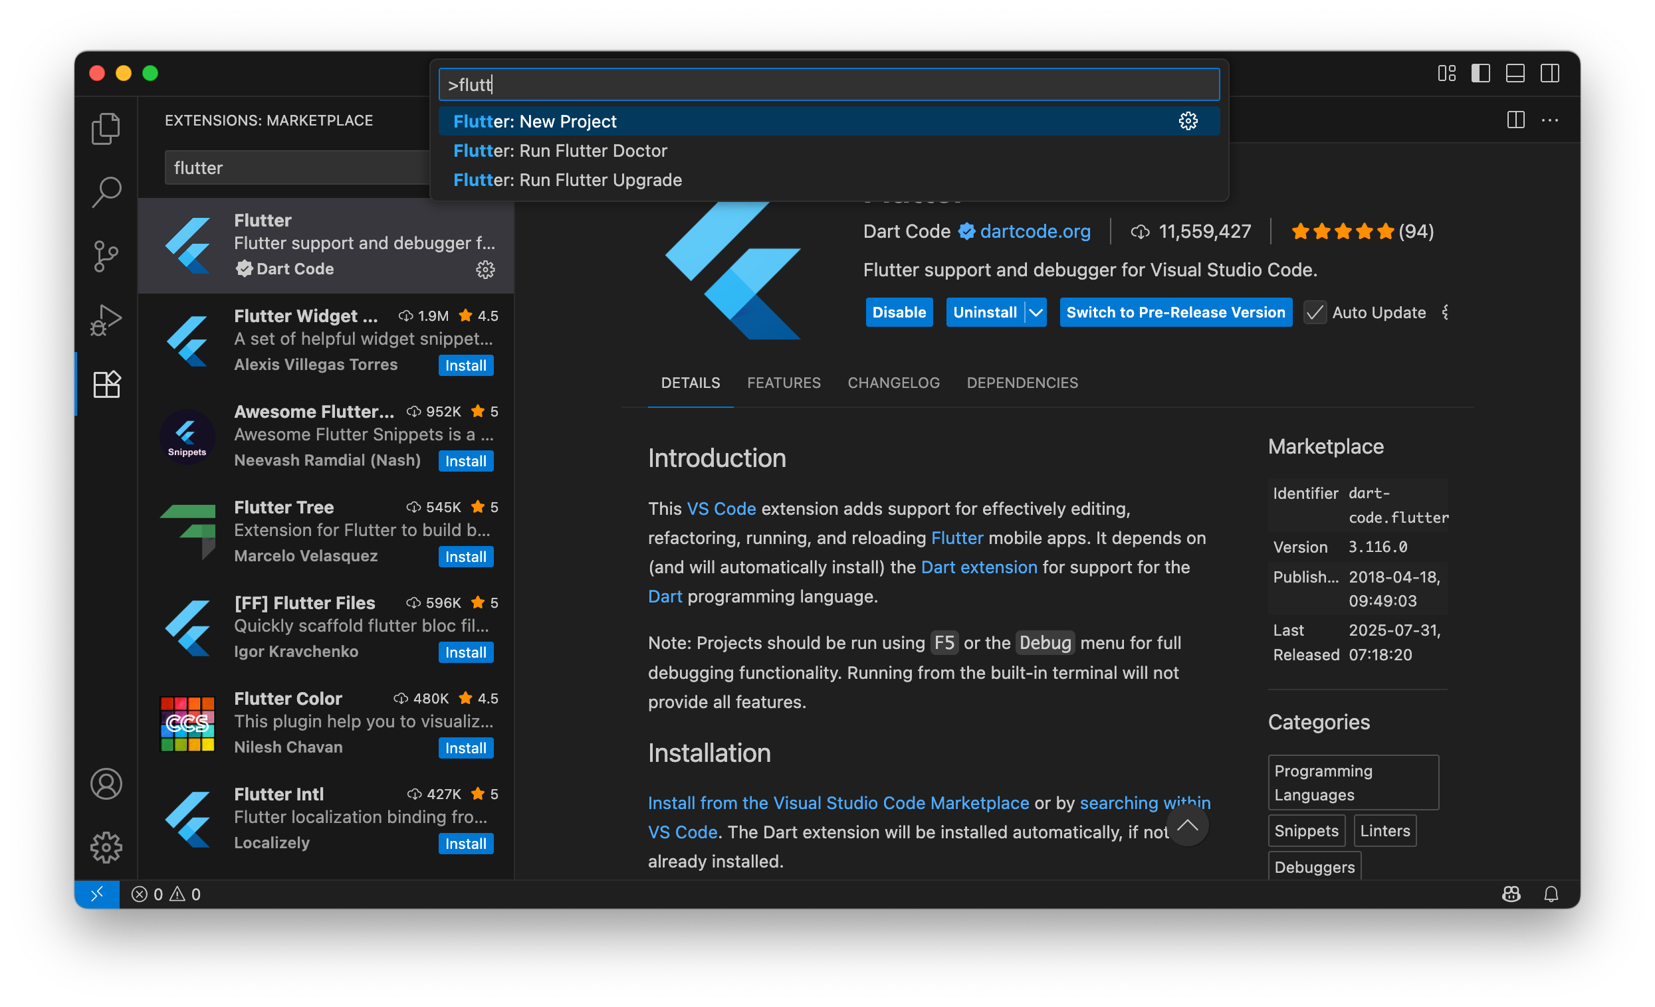Screen dimensions: 1655x1007
Task: Switch to the CHANGELOG tab
Action: (893, 383)
